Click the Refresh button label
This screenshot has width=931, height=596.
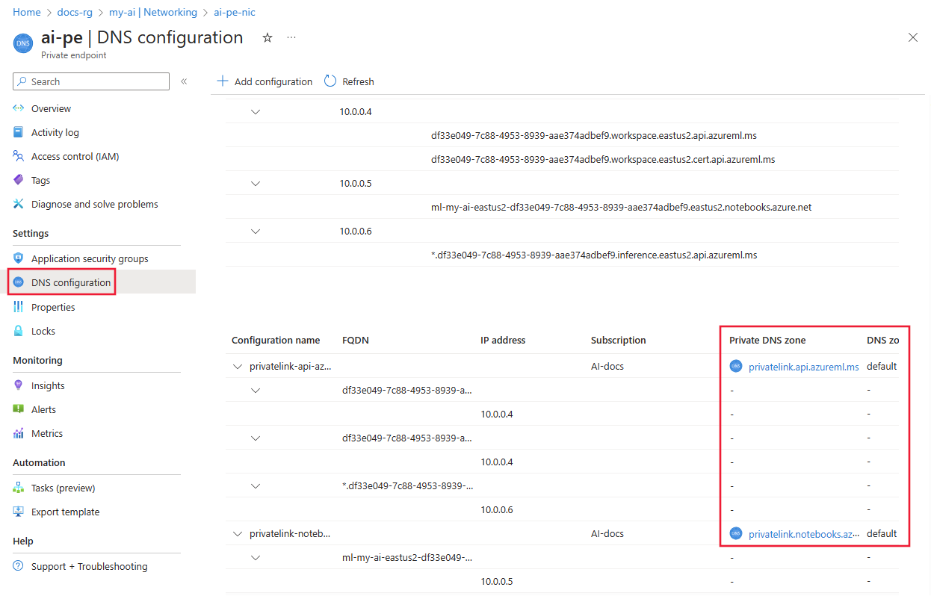point(358,81)
